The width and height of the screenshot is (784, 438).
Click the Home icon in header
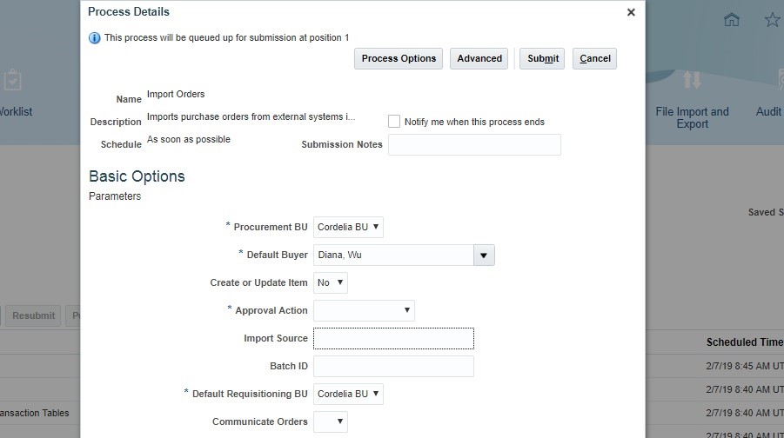[732, 19]
